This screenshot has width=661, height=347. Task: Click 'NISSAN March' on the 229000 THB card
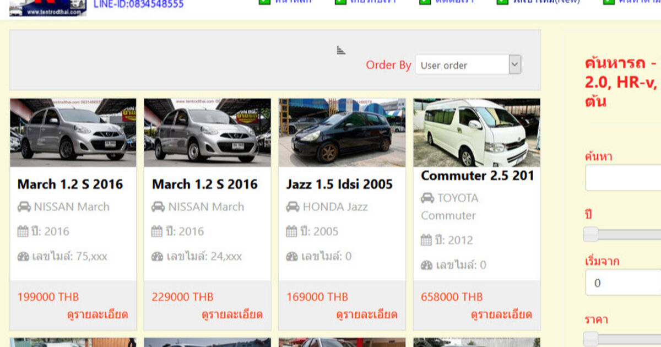pos(206,207)
